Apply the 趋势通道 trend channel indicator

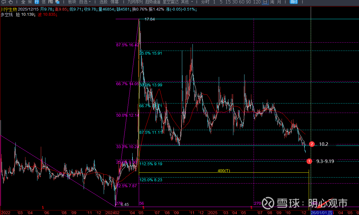pyautogui.click(x=153, y=2)
